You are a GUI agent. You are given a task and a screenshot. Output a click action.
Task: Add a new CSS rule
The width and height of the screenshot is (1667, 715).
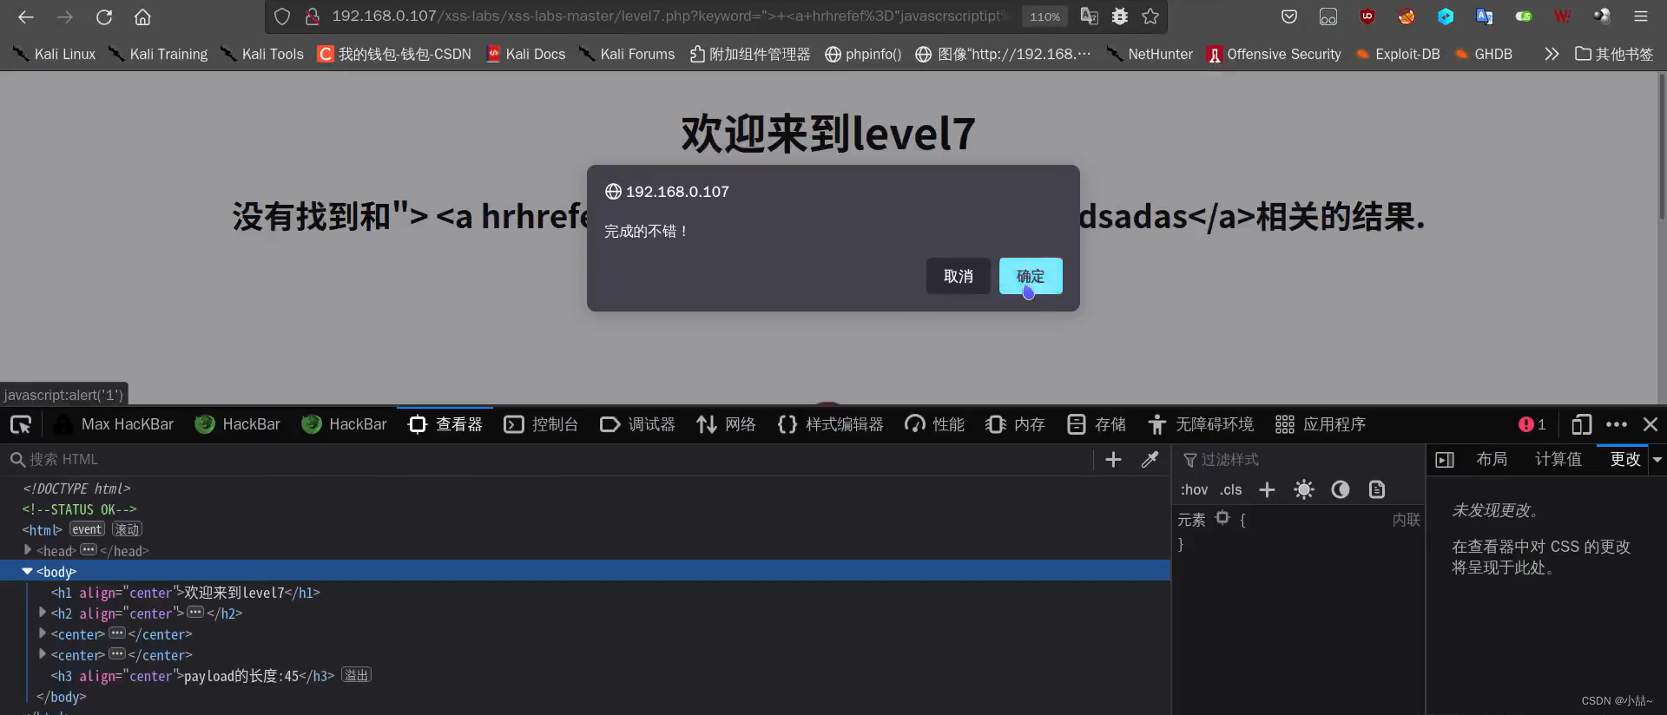click(1267, 489)
